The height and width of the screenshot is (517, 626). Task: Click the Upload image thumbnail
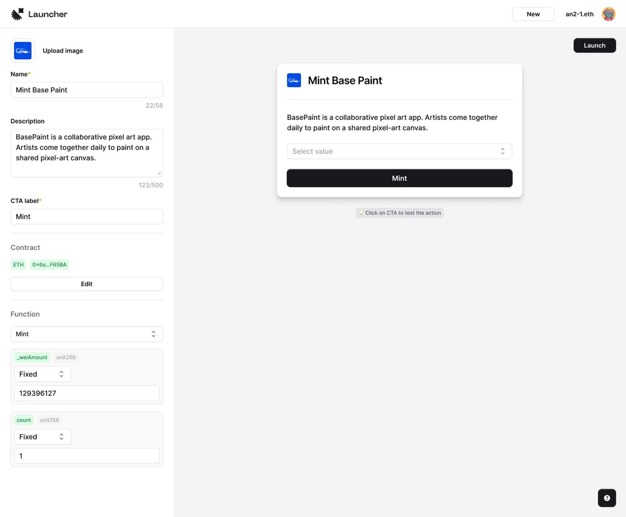[x=23, y=50]
